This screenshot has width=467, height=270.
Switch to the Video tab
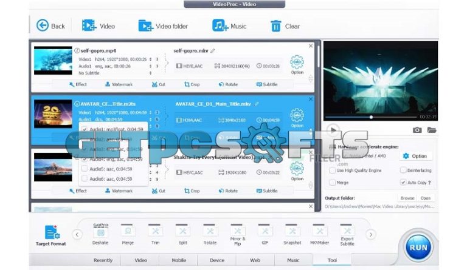click(x=140, y=260)
